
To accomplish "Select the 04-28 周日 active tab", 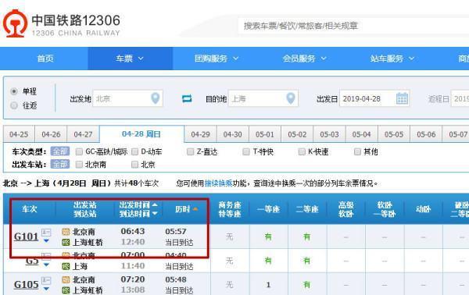I will pos(141,134).
